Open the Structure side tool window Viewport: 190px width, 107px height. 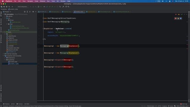click(x=1, y=22)
